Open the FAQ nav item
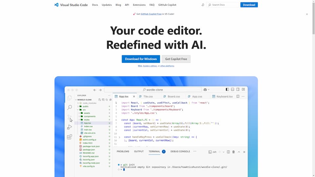Screen dimensions: 315x177 152,5
